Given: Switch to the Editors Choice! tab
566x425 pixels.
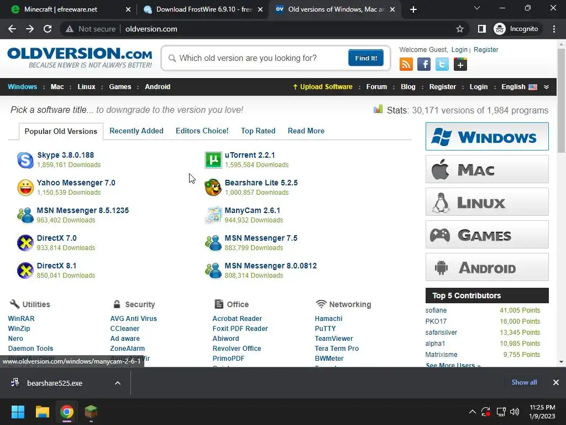Looking at the screenshot, I should pyautogui.click(x=202, y=131).
